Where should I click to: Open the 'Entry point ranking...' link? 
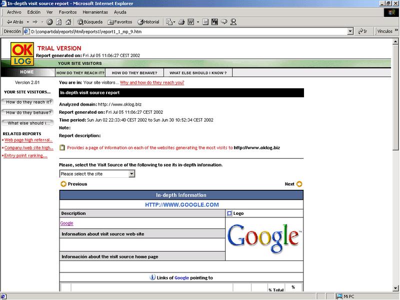pos(25,155)
